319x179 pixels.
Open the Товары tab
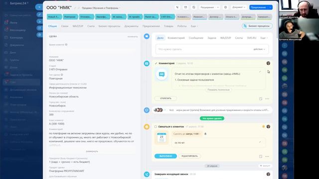point(168,26)
